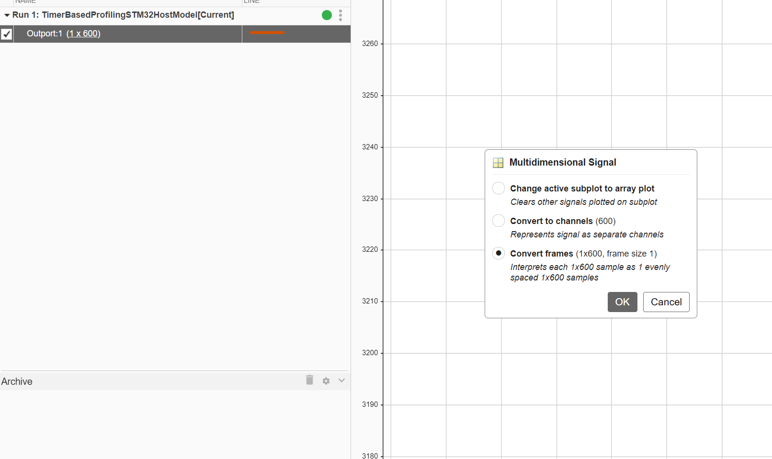This screenshot has height=459, width=772.
Task: Click the Multidimensional Signal grid icon
Action: click(498, 163)
